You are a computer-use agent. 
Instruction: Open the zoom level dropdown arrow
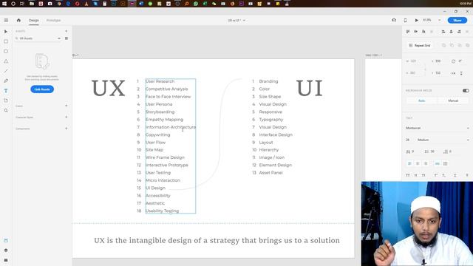click(440, 20)
